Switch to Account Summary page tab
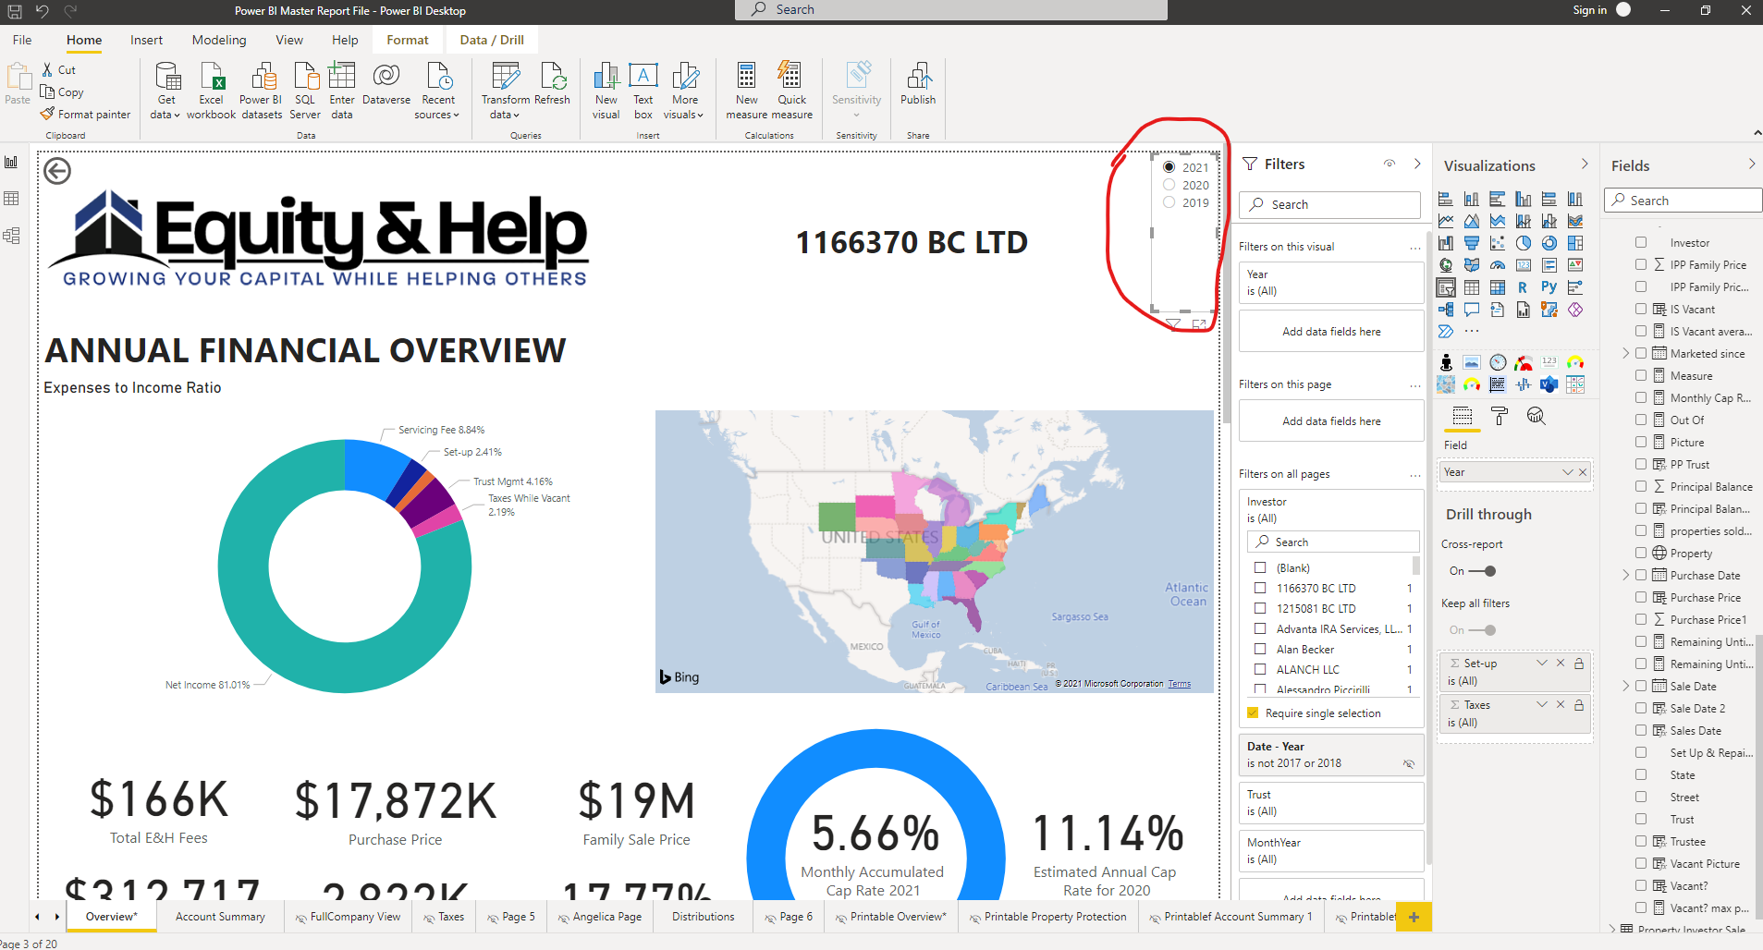Viewport: 1763px width, 950px height. (x=220, y=917)
